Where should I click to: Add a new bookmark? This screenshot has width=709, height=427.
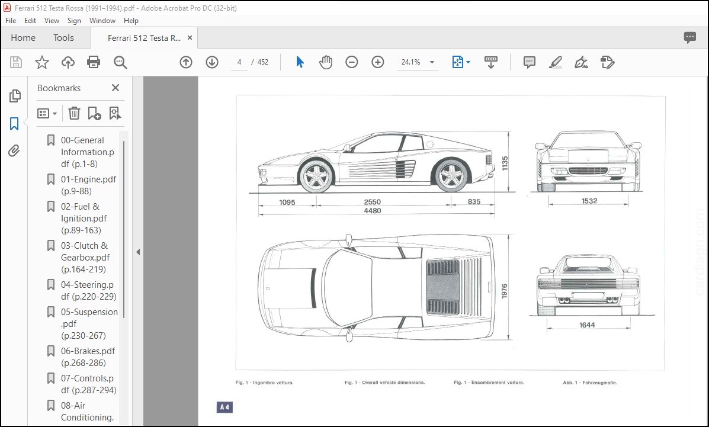pos(94,113)
